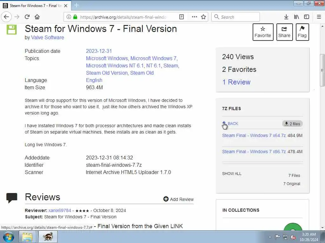The image size is (325, 243).
Task: Click the 7 Original files text
Action: (292, 184)
